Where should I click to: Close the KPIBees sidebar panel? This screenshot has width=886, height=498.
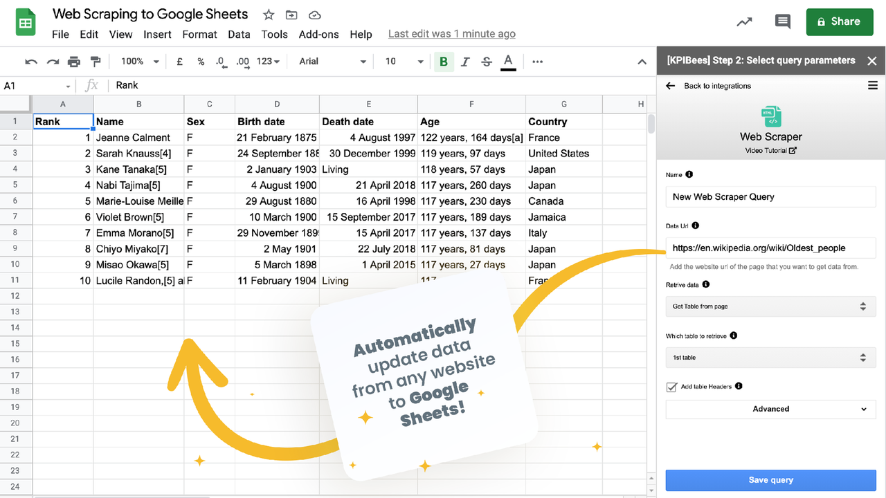tap(872, 61)
